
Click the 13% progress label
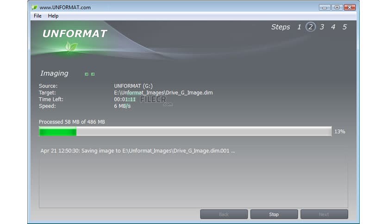point(340,131)
